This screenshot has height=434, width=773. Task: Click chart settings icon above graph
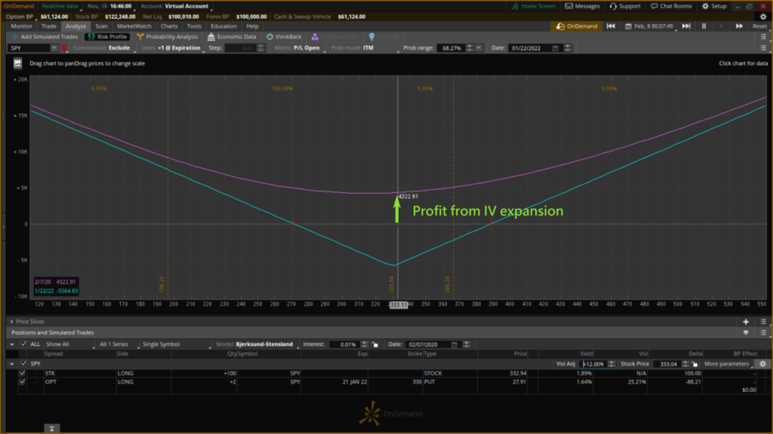coord(18,63)
